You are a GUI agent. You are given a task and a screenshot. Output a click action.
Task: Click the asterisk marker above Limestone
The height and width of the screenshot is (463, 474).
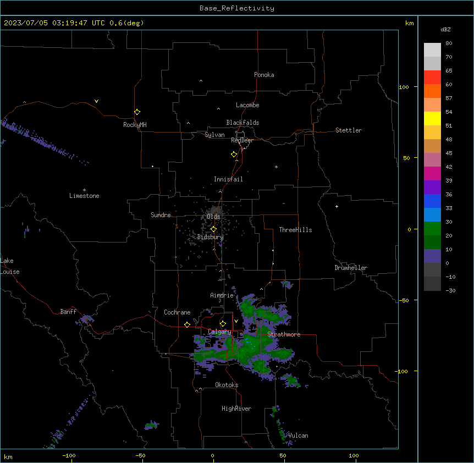[84, 190]
